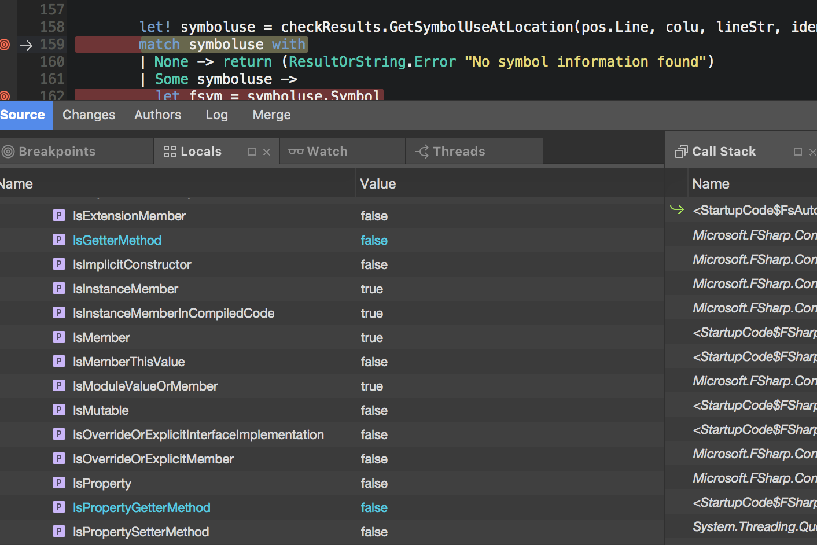Click the Breakpoints panel target icon
Screen dimensions: 817x545
tap(8, 151)
